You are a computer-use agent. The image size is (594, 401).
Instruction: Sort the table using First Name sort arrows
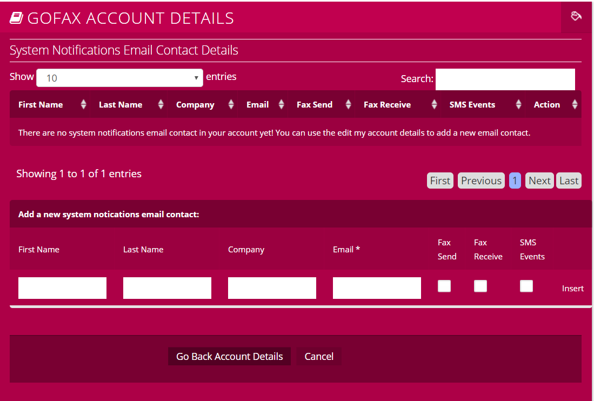(x=83, y=104)
